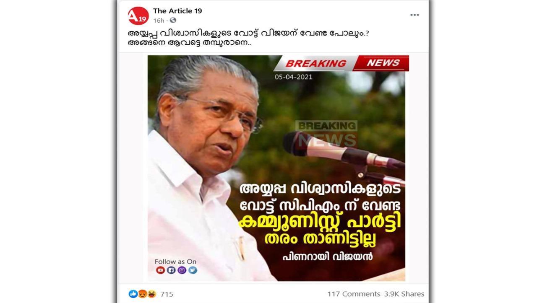The image size is (537, 303).
Task: Click the globe public-audience icon
Action: 173,20
